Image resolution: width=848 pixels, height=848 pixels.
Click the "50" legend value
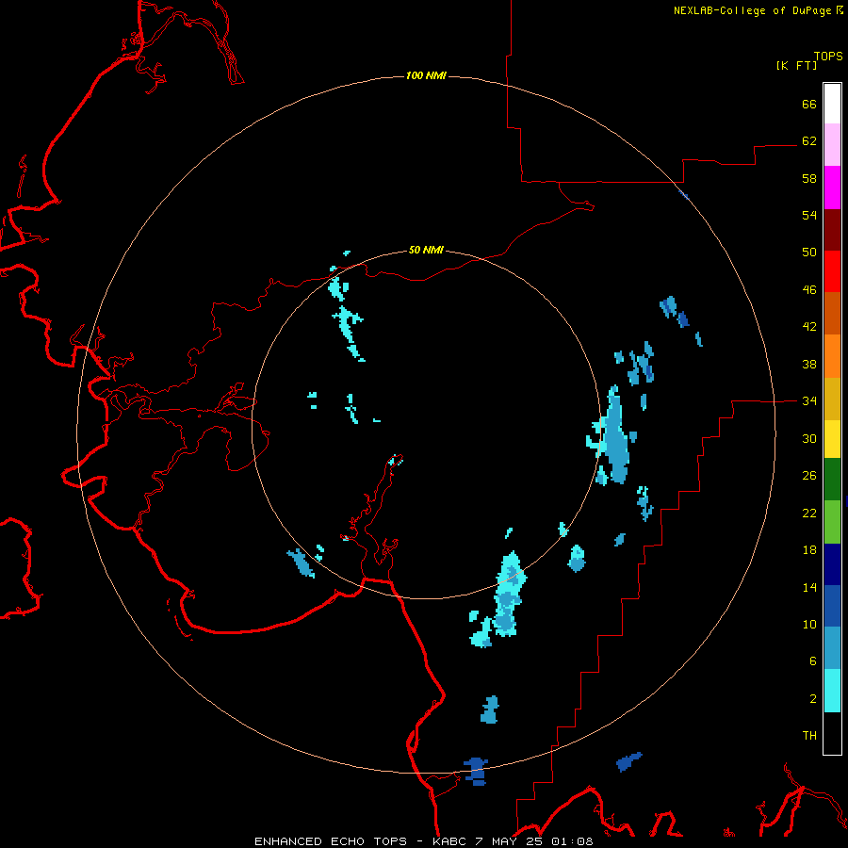tap(809, 252)
